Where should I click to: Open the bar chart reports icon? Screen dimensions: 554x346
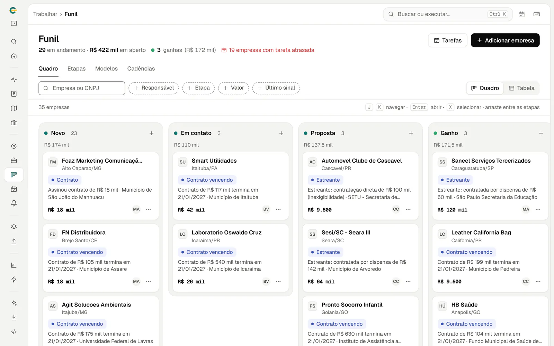(x=14, y=265)
